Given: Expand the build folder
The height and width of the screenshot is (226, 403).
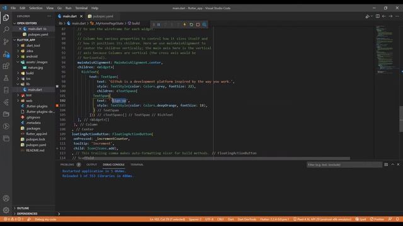Looking at the screenshot, I should tap(18, 73).
